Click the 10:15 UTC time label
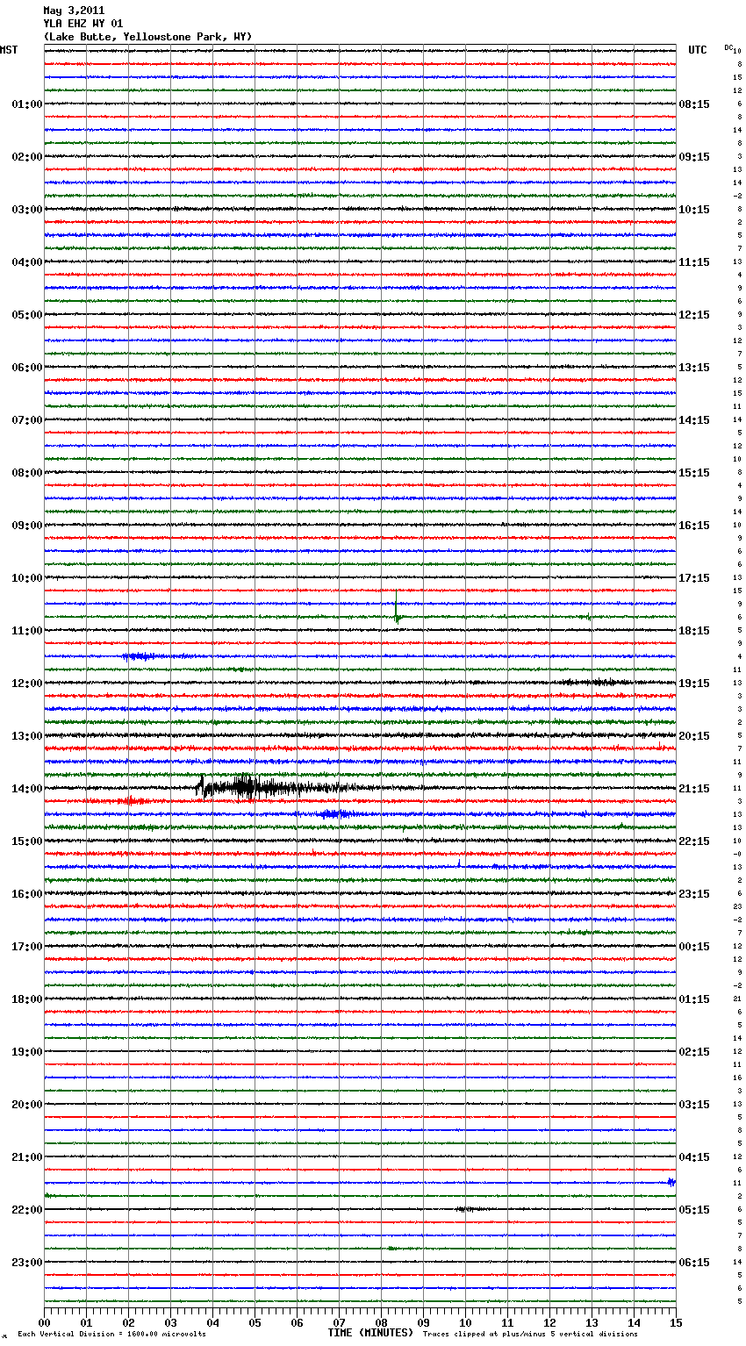 694,210
